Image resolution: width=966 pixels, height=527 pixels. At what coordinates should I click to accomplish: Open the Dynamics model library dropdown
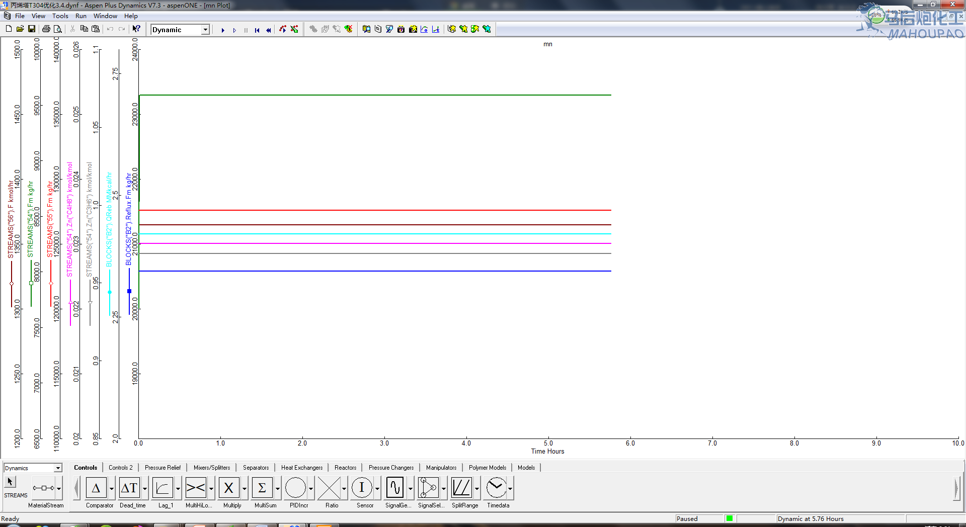tap(58, 468)
